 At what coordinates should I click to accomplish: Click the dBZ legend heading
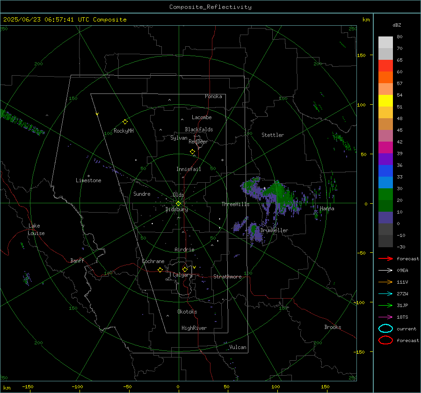[x=397, y=25]
